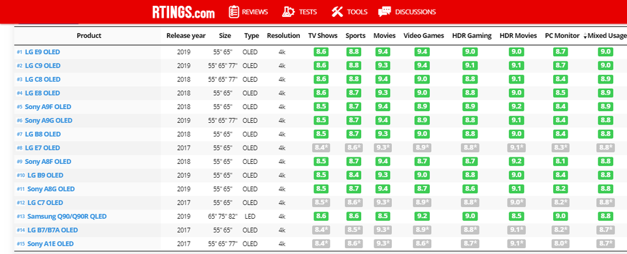The width and height of the screenshot is (627, 254).
Task: Click the LG E7 OLED 8.4* TV Shows score
Action: (x=321, y=148)
